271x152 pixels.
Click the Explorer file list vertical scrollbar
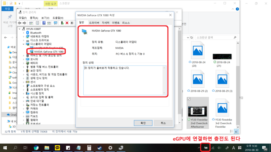(x=238, y=85)
